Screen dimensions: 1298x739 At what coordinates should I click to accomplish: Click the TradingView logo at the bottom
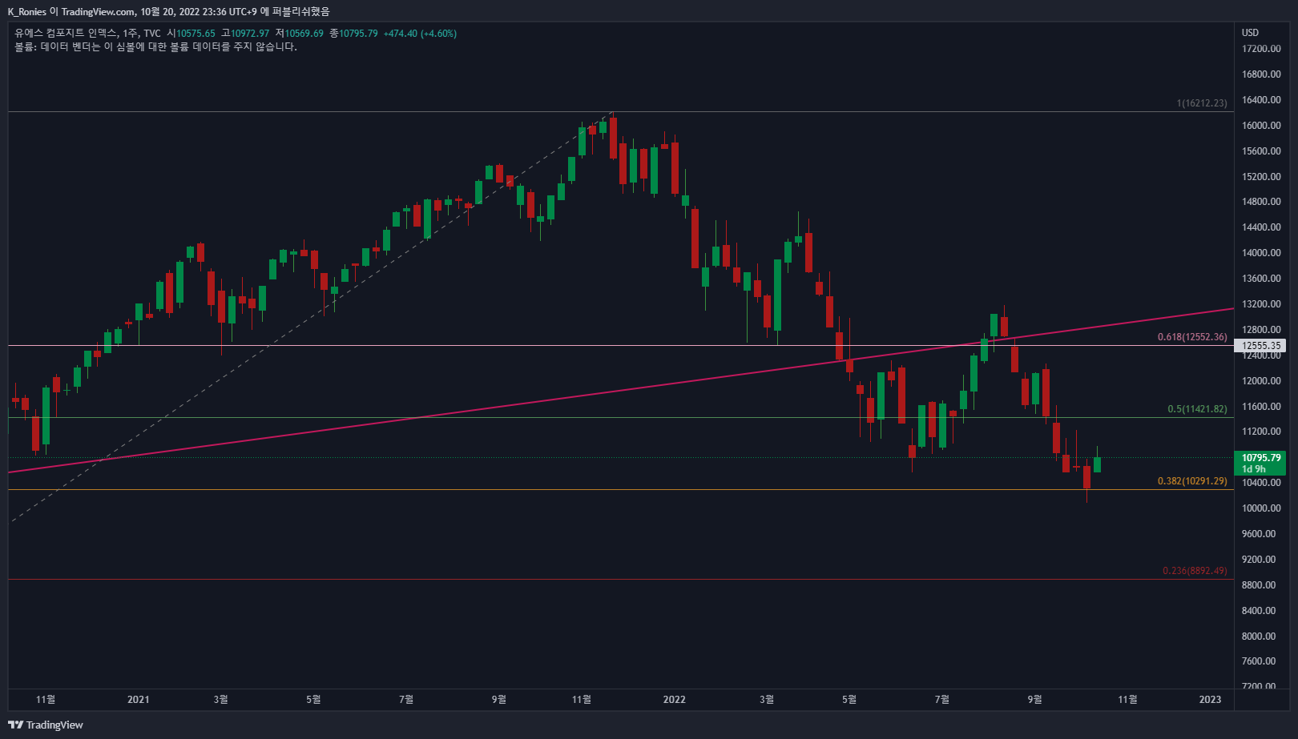click(46, 725)
